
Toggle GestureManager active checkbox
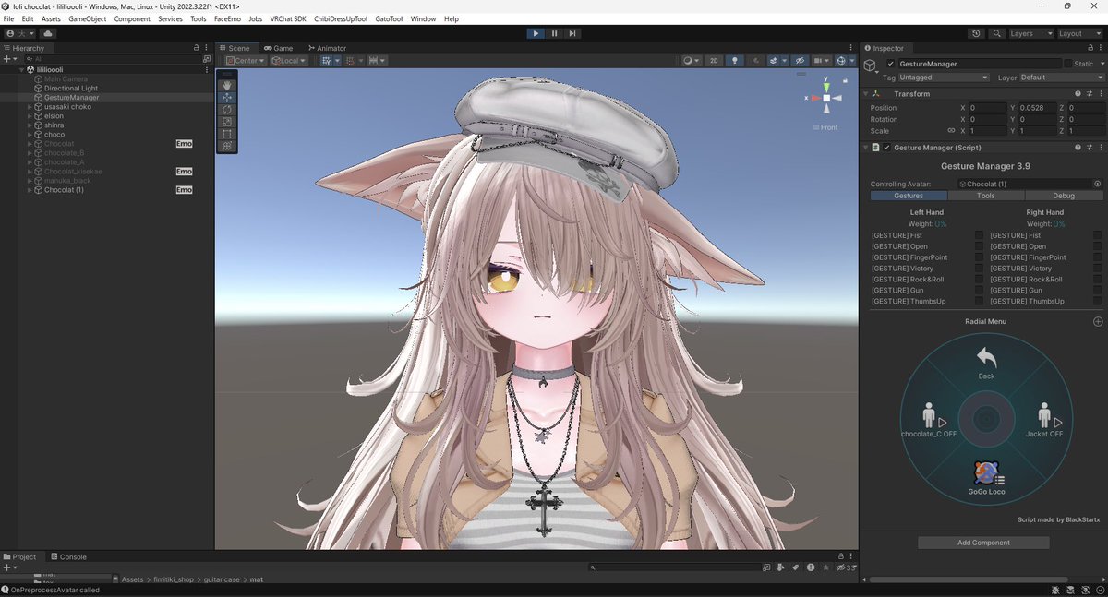[890, 64]
